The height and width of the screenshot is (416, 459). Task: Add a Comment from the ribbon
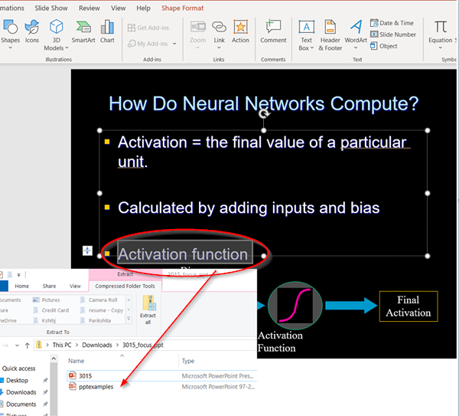click(273, 31)
